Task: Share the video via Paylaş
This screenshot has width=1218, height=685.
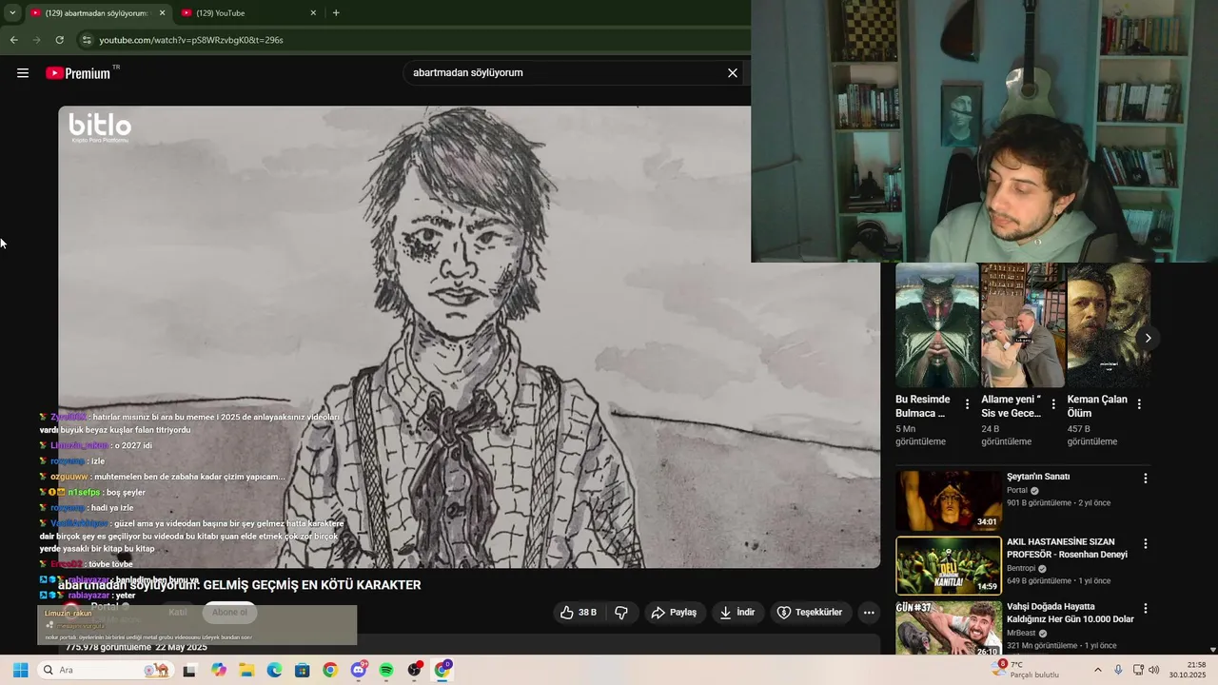Action: (675, 613)
